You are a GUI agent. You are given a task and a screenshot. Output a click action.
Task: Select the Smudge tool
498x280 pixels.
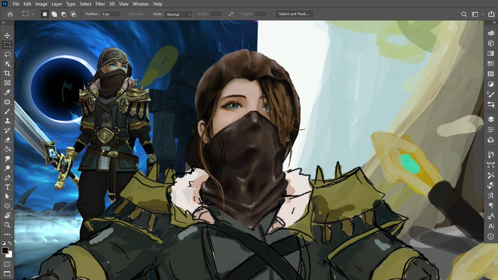click(x=7, y=159)
